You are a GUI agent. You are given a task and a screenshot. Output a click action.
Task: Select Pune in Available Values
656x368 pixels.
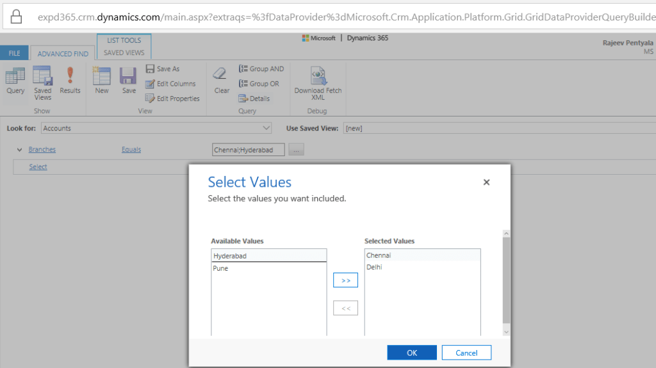pyautogui.click(x=269, y=268)
